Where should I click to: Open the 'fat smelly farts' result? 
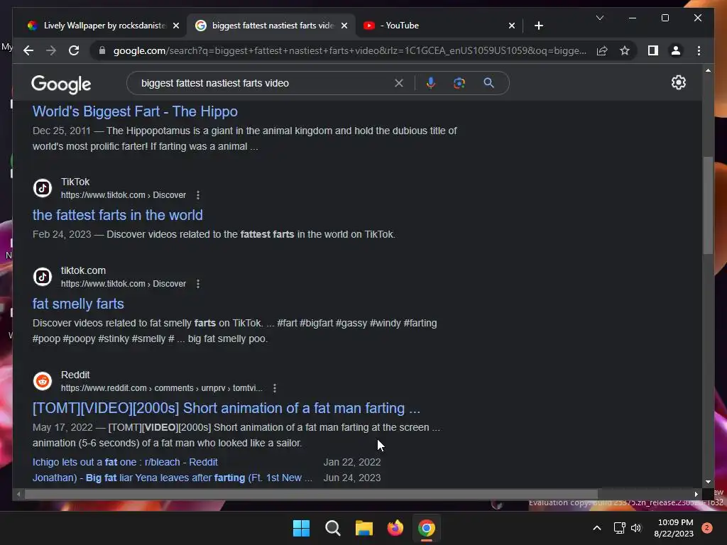pyautogui.click(x=78, y=304)
